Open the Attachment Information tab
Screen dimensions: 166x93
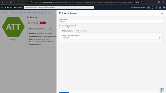(37, 29)
